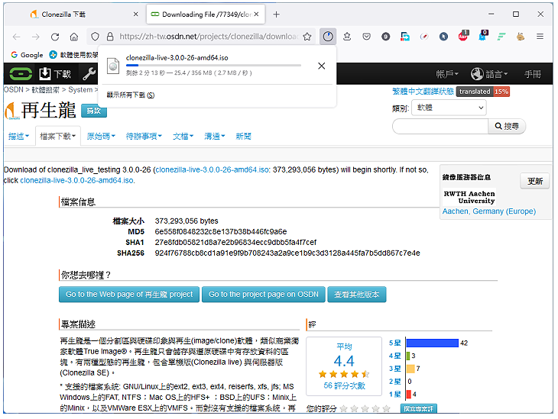
Task: Click the download progress bar for clonezilla iso
Action: [213, 66]
